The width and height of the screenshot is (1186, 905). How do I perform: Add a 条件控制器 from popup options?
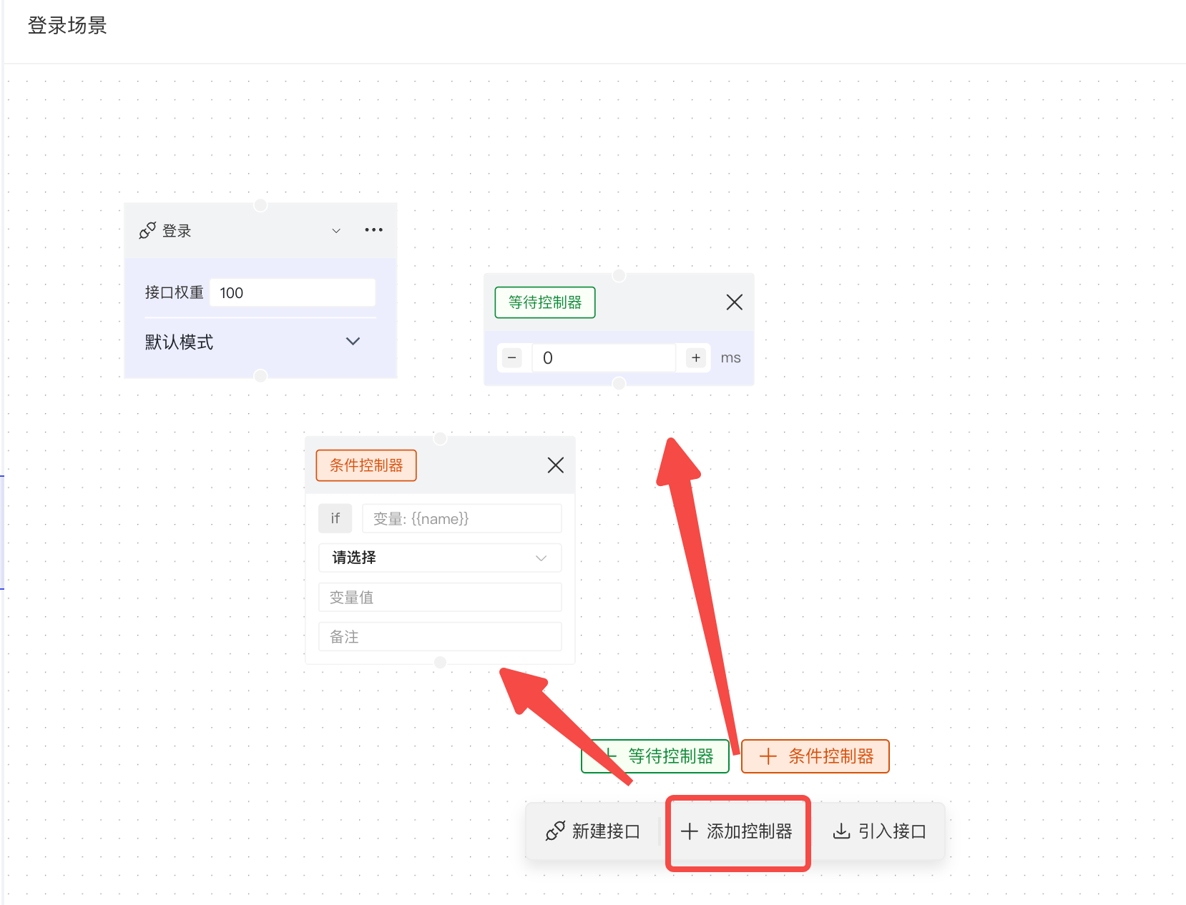pyautogui.click(x=815, y=756)
